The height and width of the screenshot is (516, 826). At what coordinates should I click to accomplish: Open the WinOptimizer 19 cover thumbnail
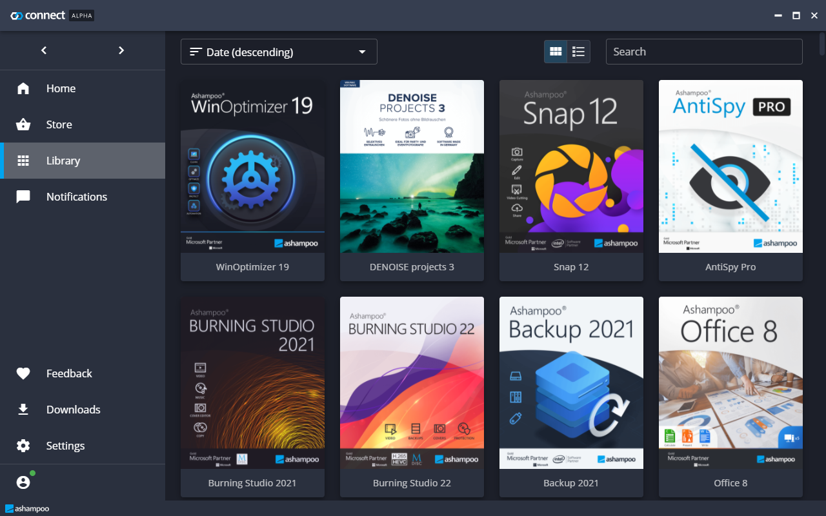tap(252, 166)
